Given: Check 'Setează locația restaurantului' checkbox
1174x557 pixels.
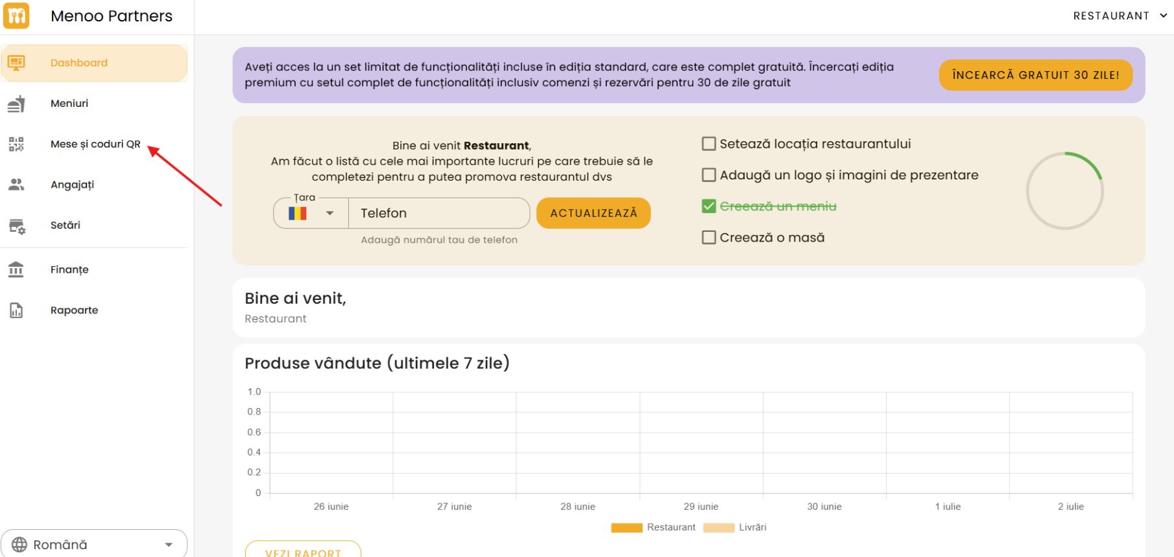Looking at the screenshot, I should pyautogui.click(x=709, y=144).
